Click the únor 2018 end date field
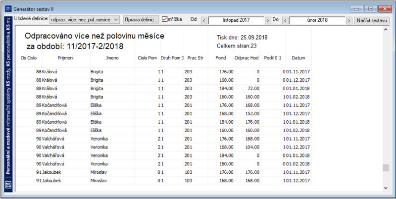This screenshot has width=396, height=199. 317,20
